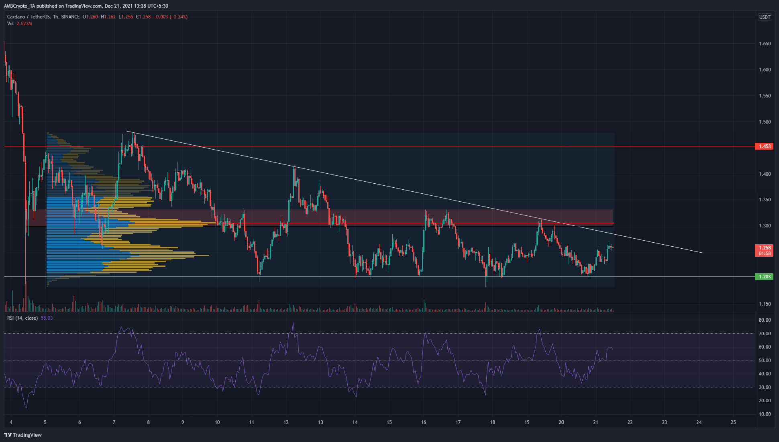Screen dimensions: 779x442
Task: Click the current price 1.258 label
Action: 764,248
